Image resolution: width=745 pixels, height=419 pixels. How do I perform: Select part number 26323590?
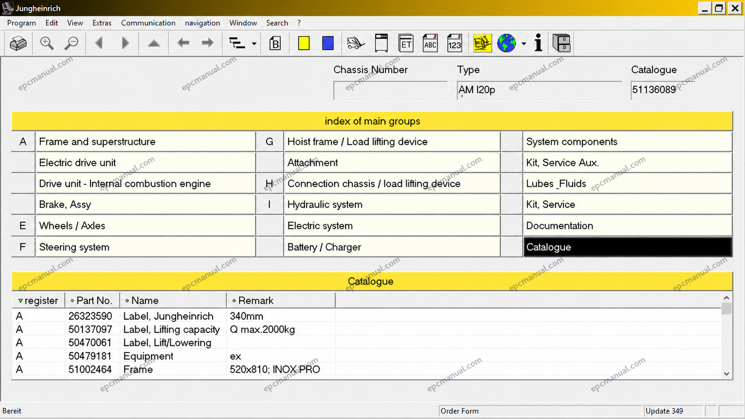(x=90, y=316)
